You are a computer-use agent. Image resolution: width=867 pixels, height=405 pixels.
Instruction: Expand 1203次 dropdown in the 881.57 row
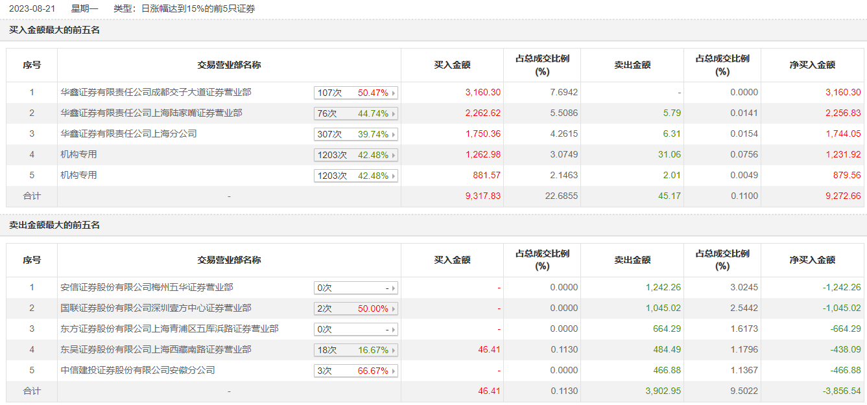[356, 176]
